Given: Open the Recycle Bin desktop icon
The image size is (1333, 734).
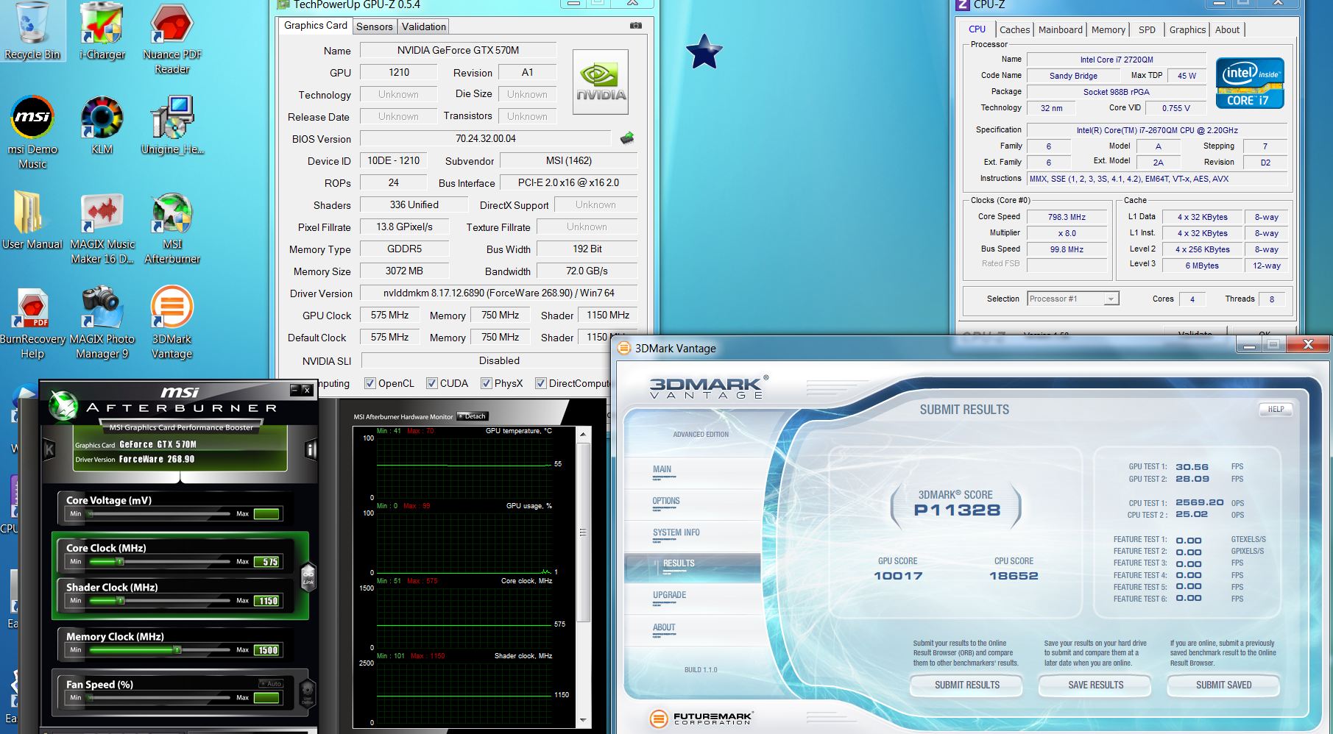Looking at the screenshot, I should point(32,31).
